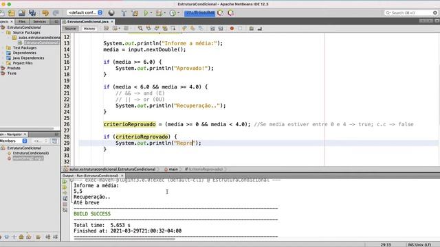Click the Undo toolbar icon
Screen dimensions: 440x247
45,13
